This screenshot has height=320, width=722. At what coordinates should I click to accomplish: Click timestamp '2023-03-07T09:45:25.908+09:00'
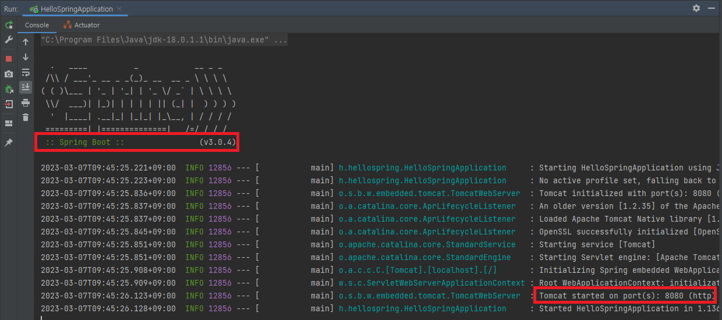(108, 270)
